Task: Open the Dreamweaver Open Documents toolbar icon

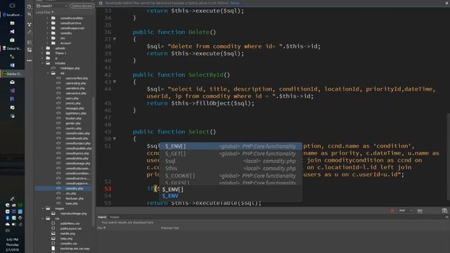Action: (30, 6)
